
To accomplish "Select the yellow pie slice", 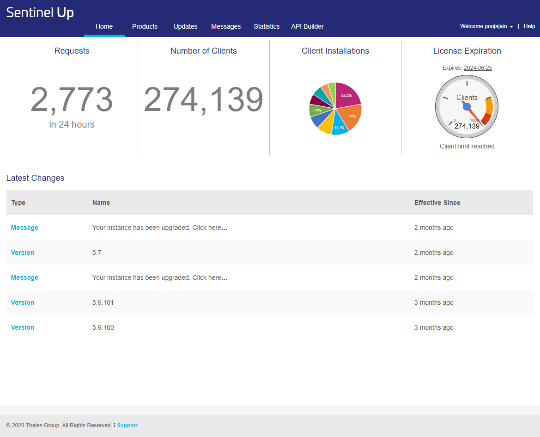I will tap(327, 124).
